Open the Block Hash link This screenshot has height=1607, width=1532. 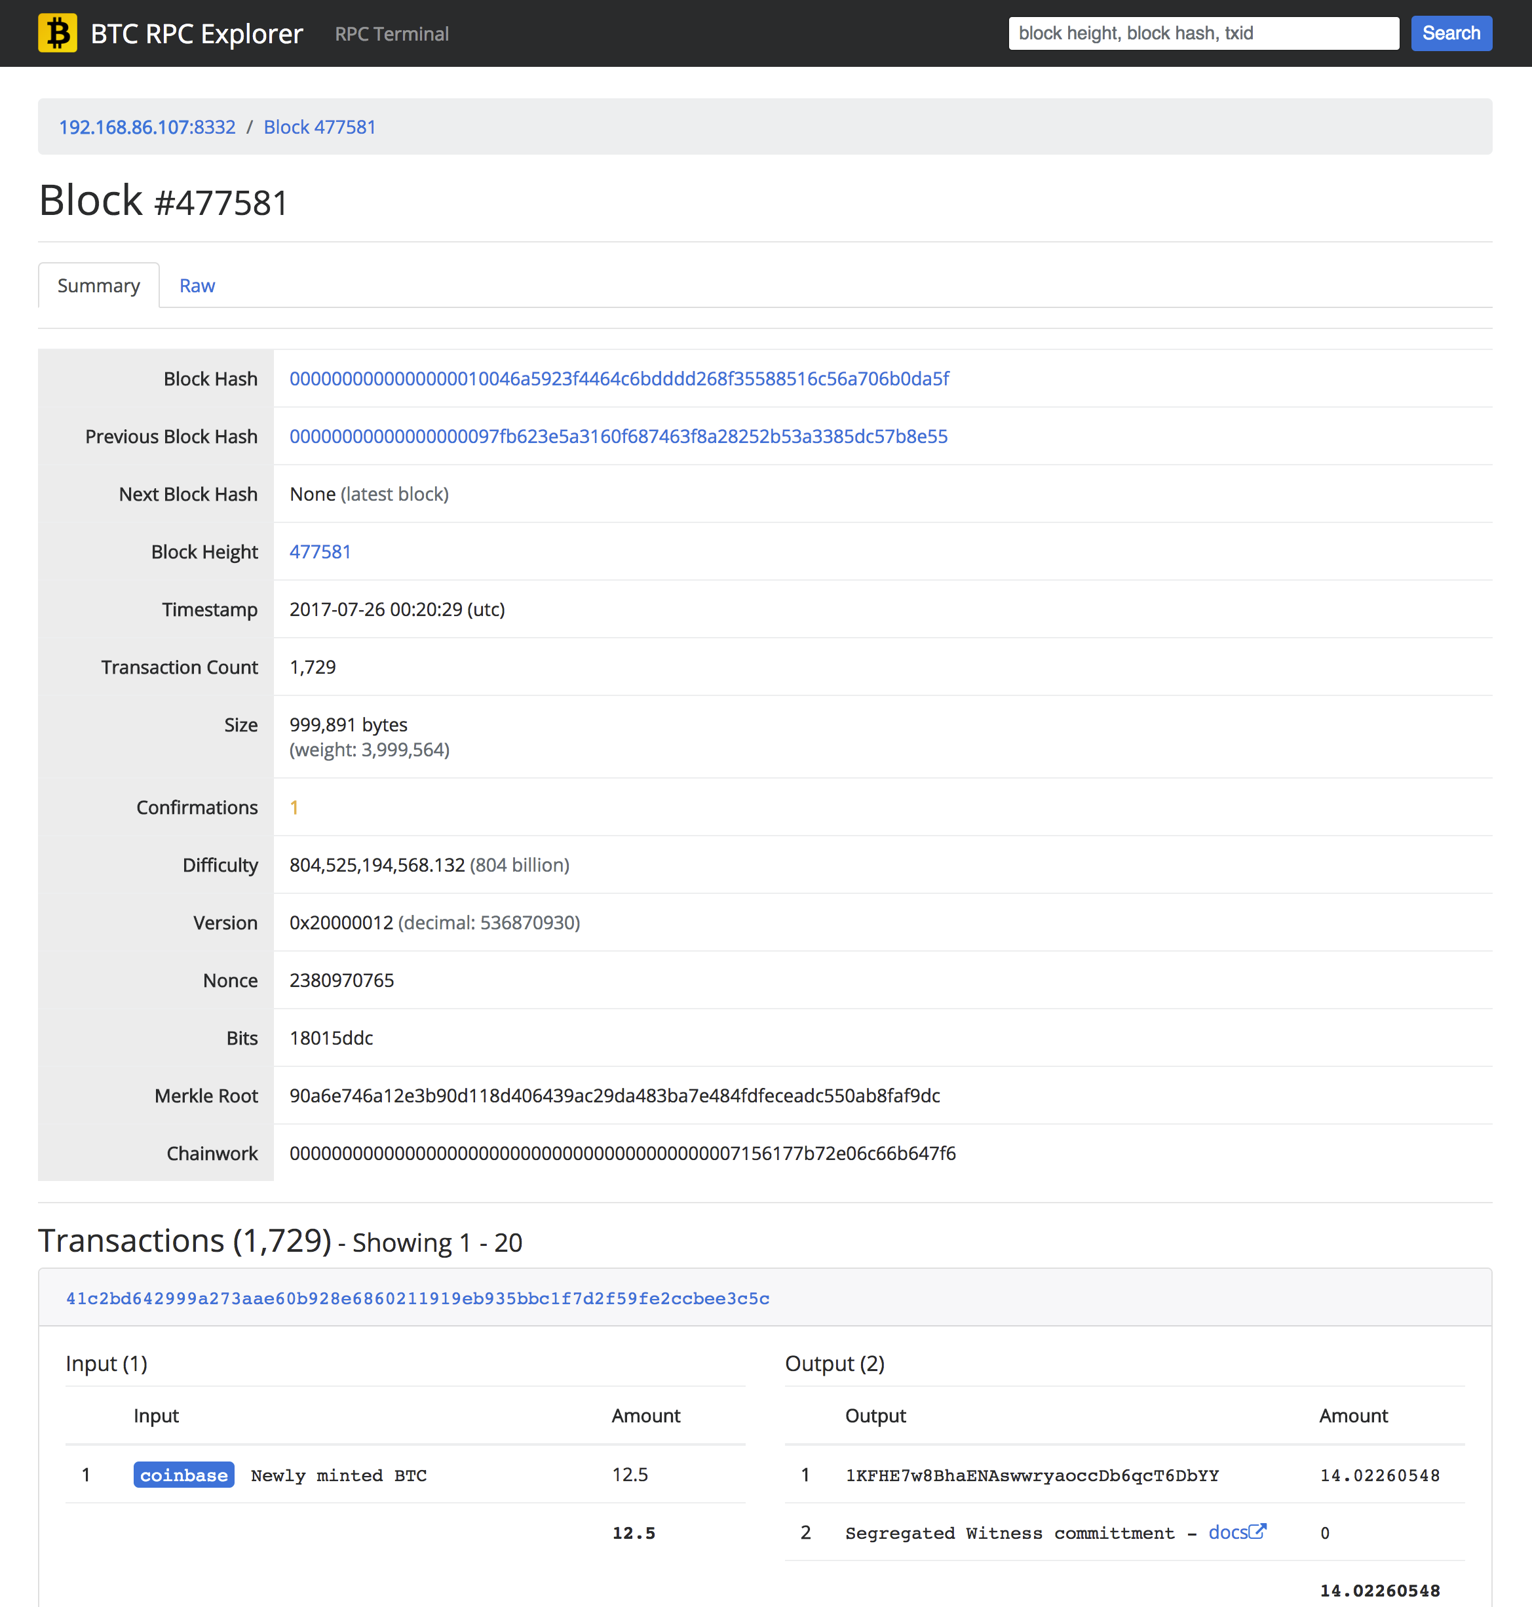pos(619,379)
